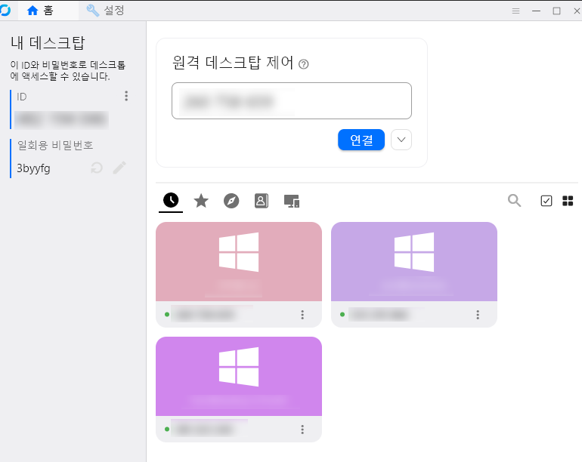Viewport: 582px width, 462px height.
Task: Open the address book icon tab
Action: pos(261,200)
